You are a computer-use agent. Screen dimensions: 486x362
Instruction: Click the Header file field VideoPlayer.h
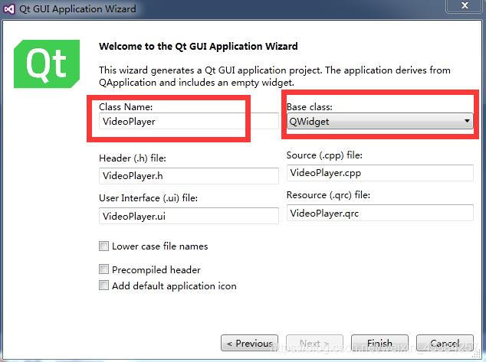[x=189, y=176]
